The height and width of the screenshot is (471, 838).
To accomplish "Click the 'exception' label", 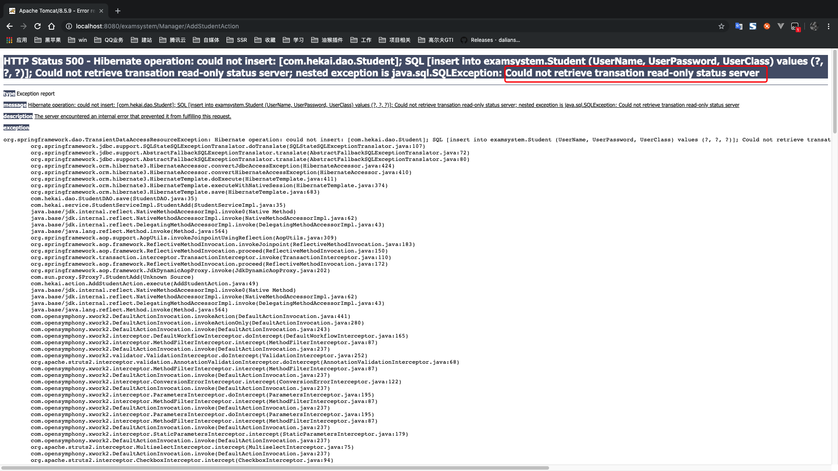I will click(16, 128).
